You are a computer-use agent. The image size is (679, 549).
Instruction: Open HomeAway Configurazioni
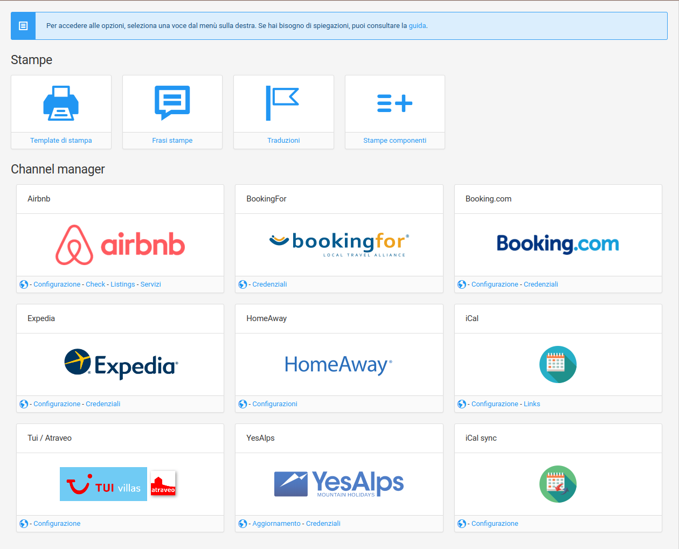(x=275, y=404)
